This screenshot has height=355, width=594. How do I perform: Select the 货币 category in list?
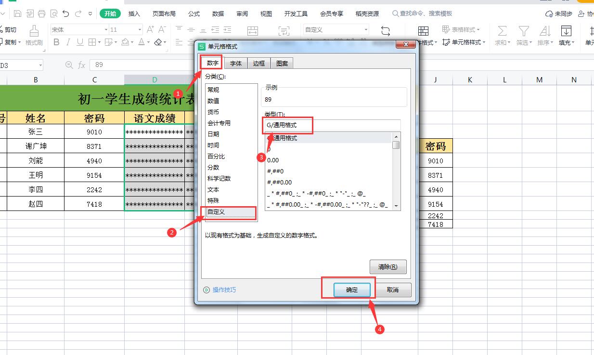[231, 112]
